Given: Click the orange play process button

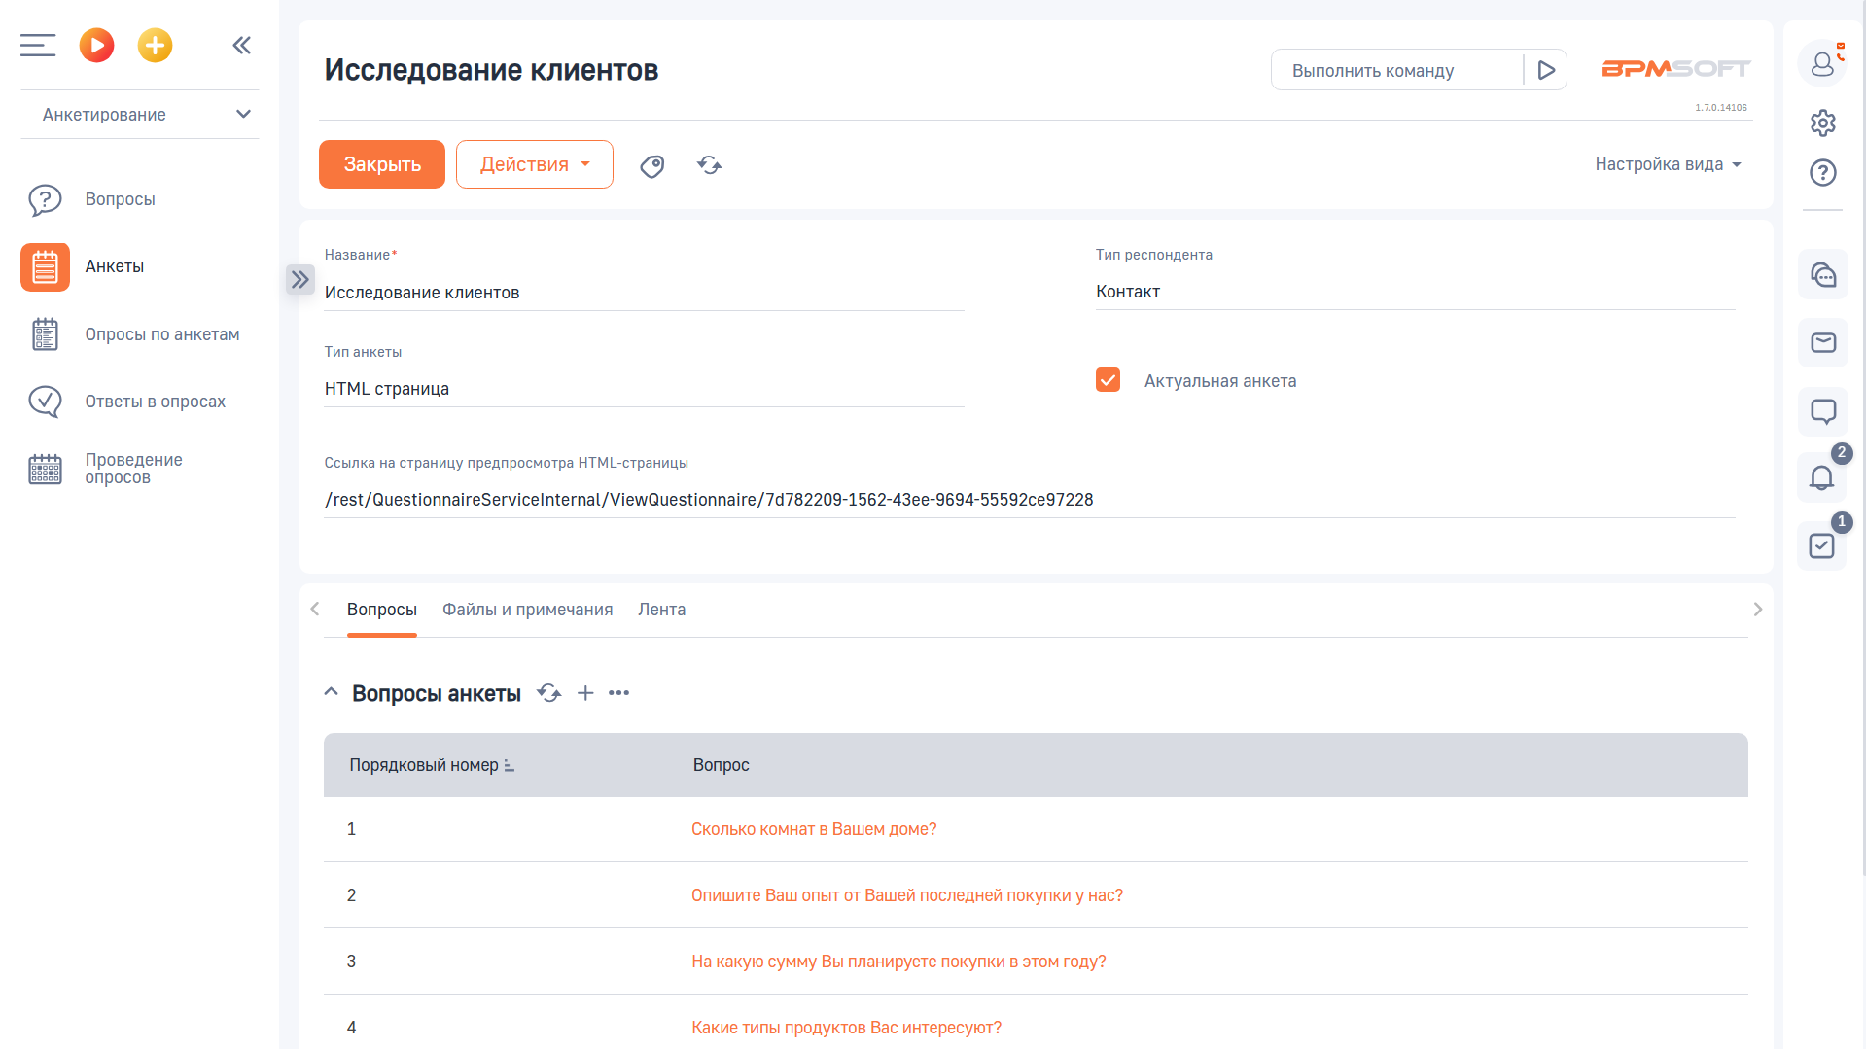Looking at the screenshot, I should click(96, 45).
